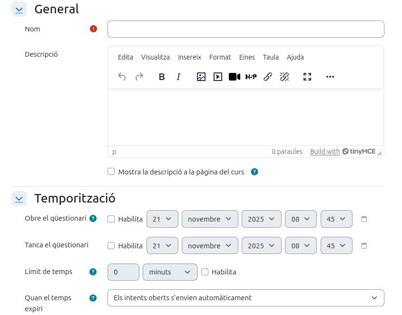The height and width of the screenshot is (315, 402).
Task: Click the record video camera icon
Action: (234, 77)
